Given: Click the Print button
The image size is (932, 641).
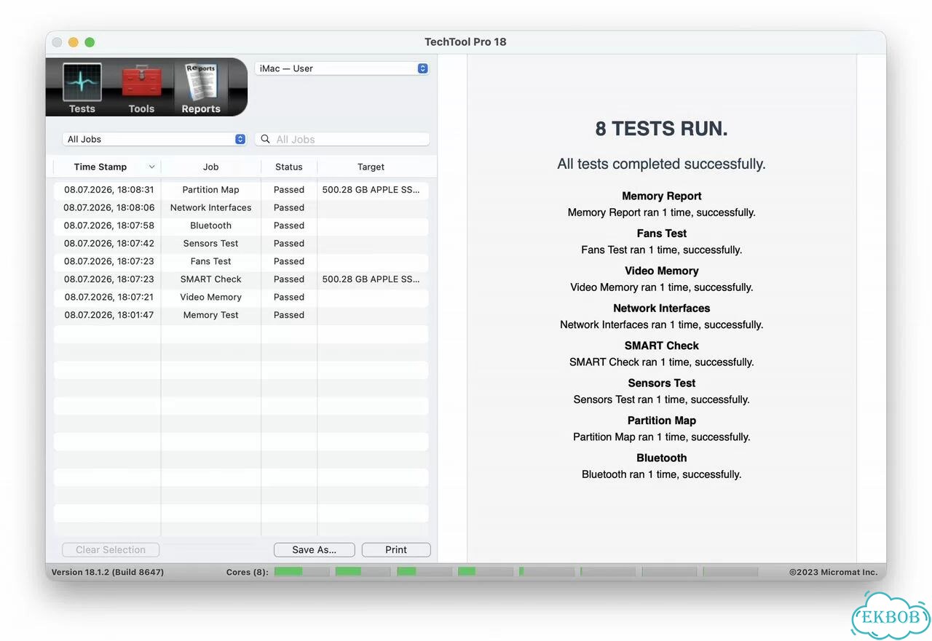Looking at the screenshot, I should (396, 550).
